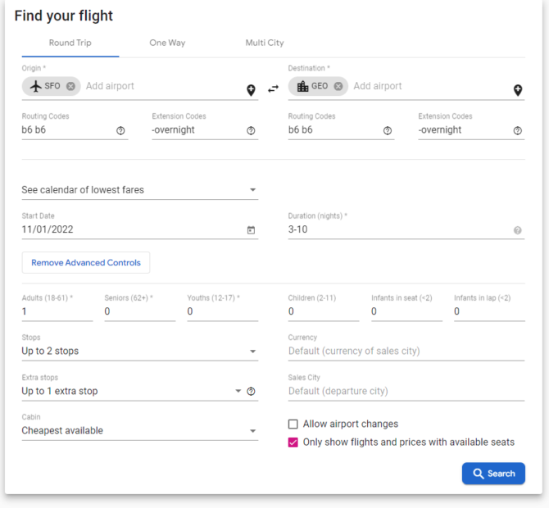Show help for origin Routing Codes
Viewport: 549px width, 508px height.
(x=120, y=130)
